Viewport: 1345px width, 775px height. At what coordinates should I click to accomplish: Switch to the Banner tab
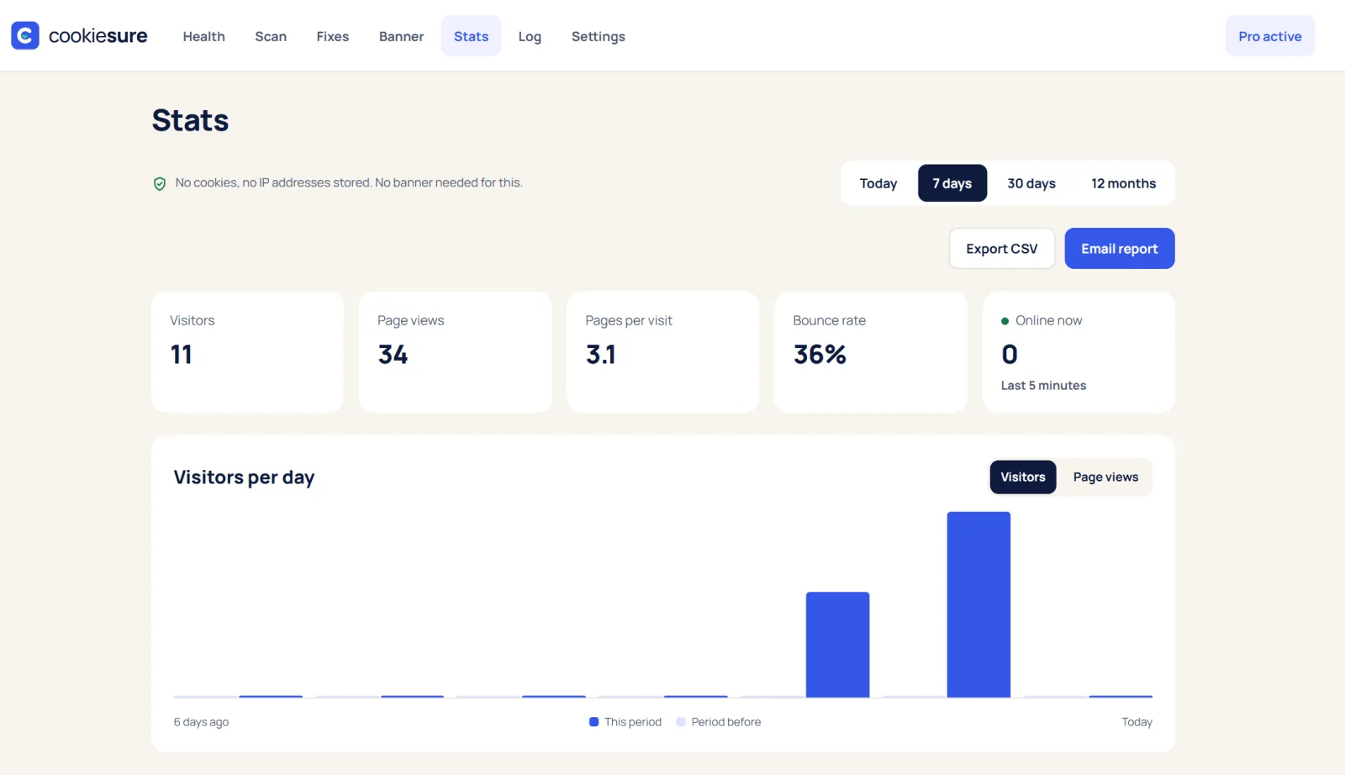pyautogui.click(x=401, y=36)
